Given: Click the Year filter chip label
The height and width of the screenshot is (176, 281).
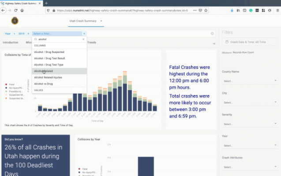Looking at the screenshot, I should click(x=7, y=33).
